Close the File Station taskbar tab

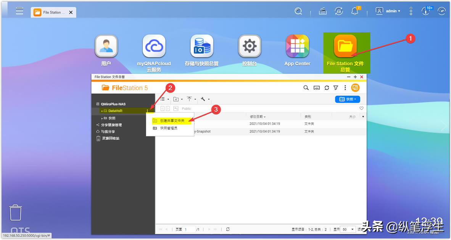click(x=71, y=12)
